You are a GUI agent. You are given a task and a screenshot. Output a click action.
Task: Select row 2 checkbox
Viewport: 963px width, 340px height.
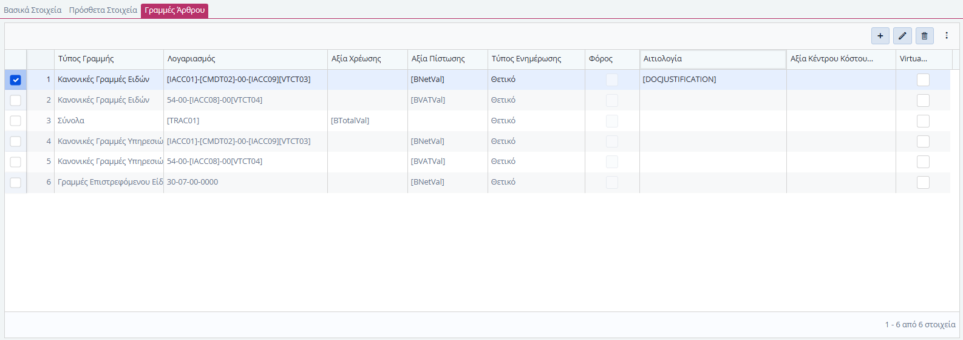(16, 100)
